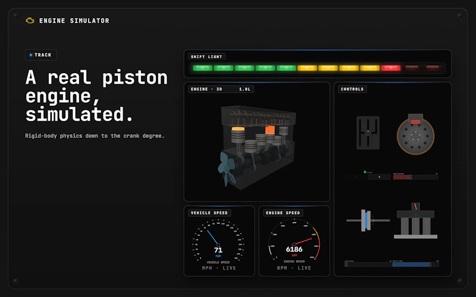Click the vehicle speed gauge dial
This screenshot has width=476, height=297.
218,241
